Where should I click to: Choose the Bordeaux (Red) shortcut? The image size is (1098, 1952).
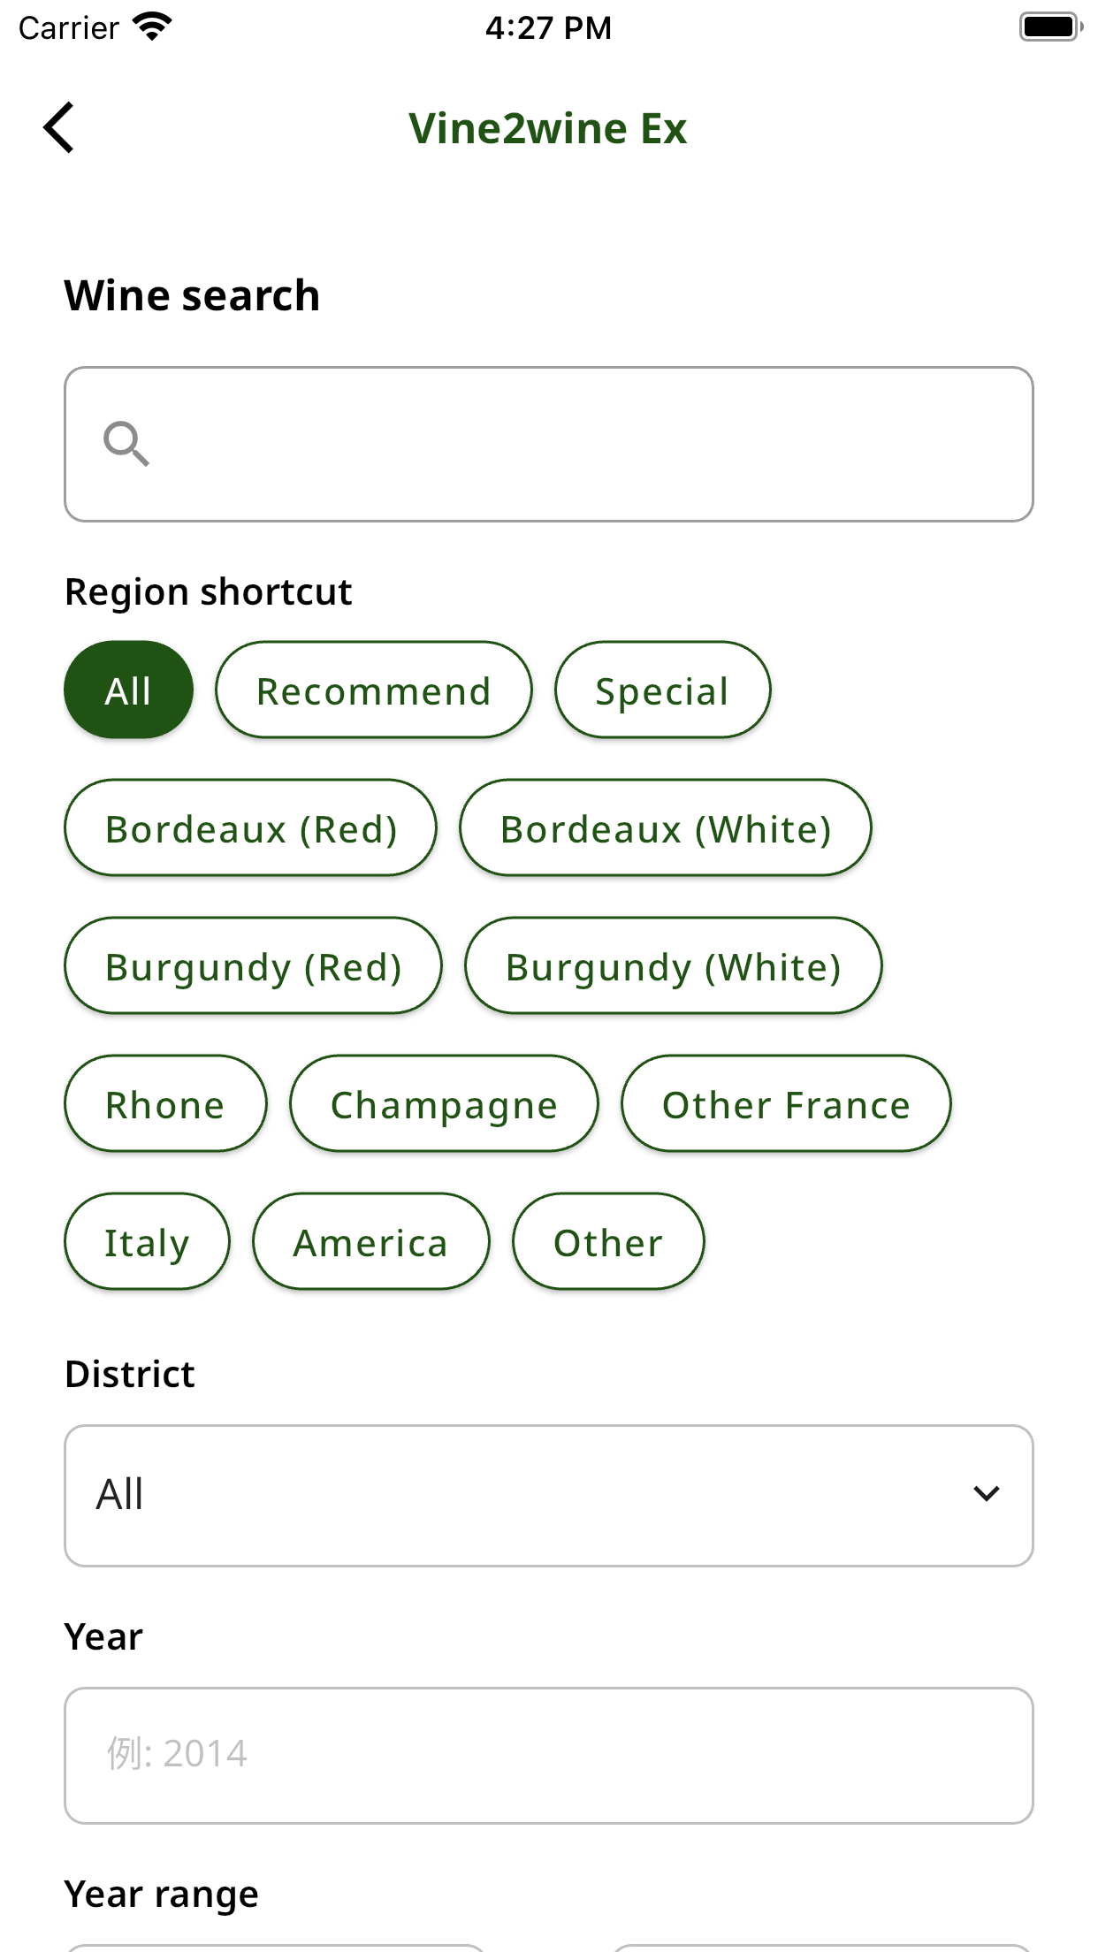click(x=251, y=828)
